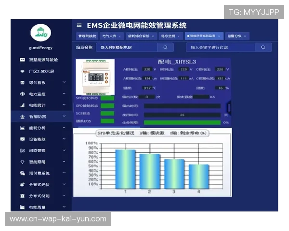Expand the 电能质量 sidebar chevron

point(64,207)
